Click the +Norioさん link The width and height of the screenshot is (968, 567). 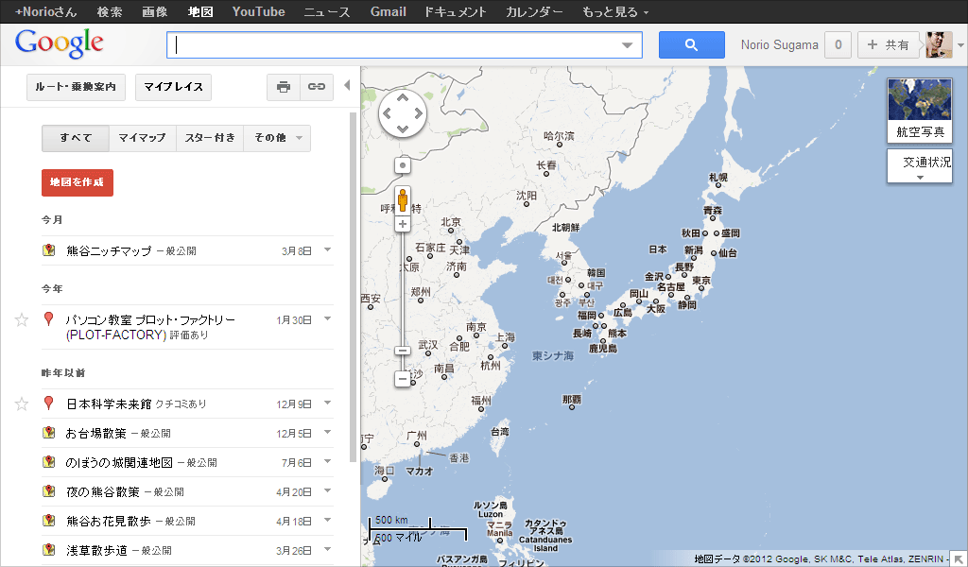point(46,11)
